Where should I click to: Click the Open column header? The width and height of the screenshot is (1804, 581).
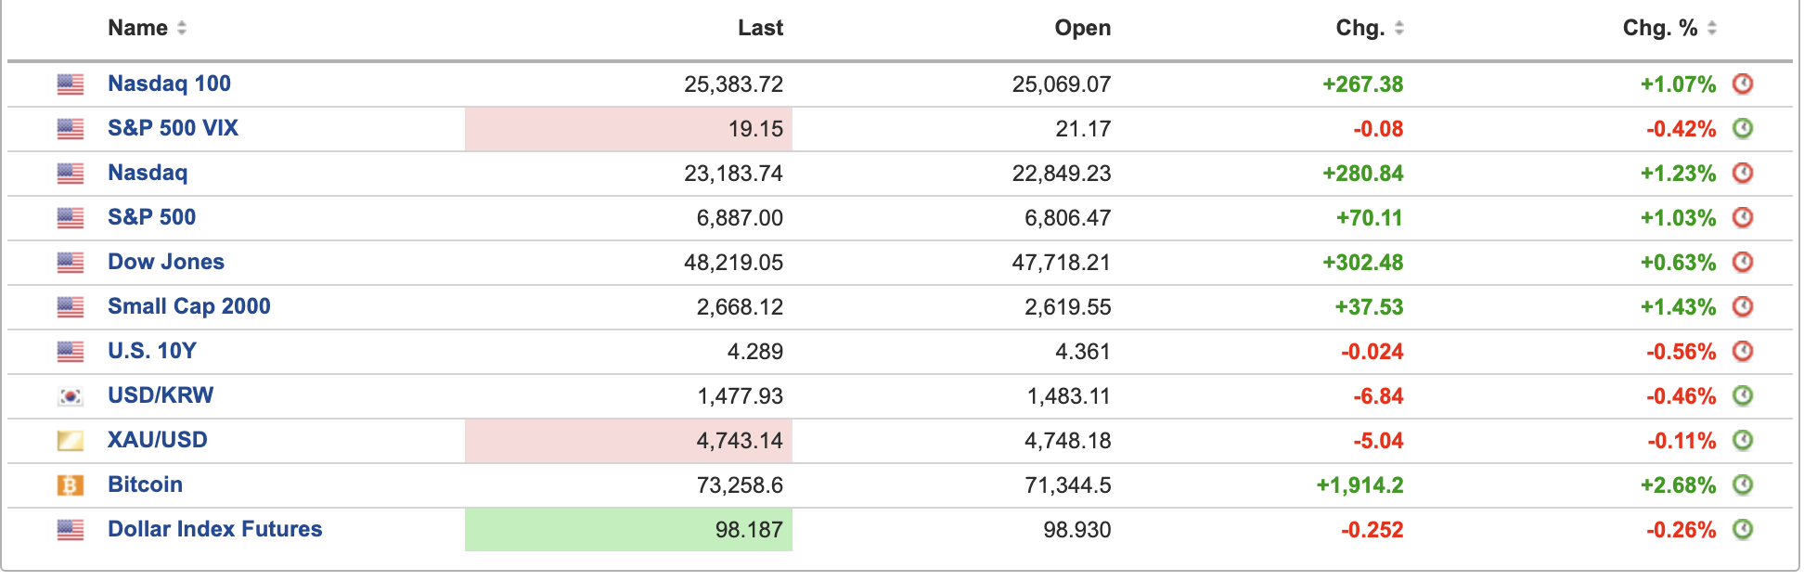1082,29
